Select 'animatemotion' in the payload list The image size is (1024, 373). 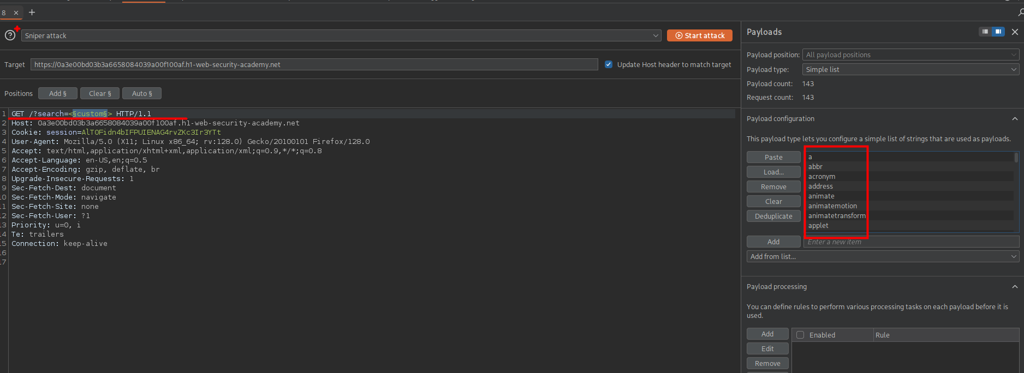(832, 206)
